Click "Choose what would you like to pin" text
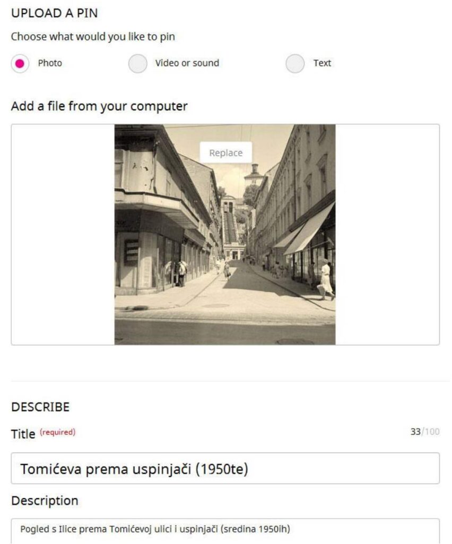 (x=93, y=37)
